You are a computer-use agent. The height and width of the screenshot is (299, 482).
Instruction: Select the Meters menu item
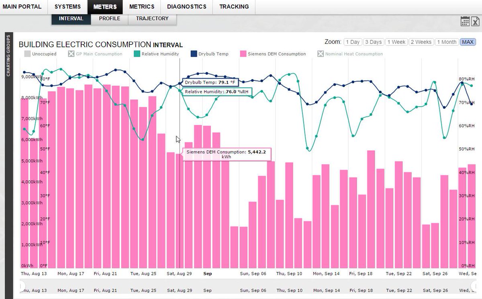coord(105,7)
